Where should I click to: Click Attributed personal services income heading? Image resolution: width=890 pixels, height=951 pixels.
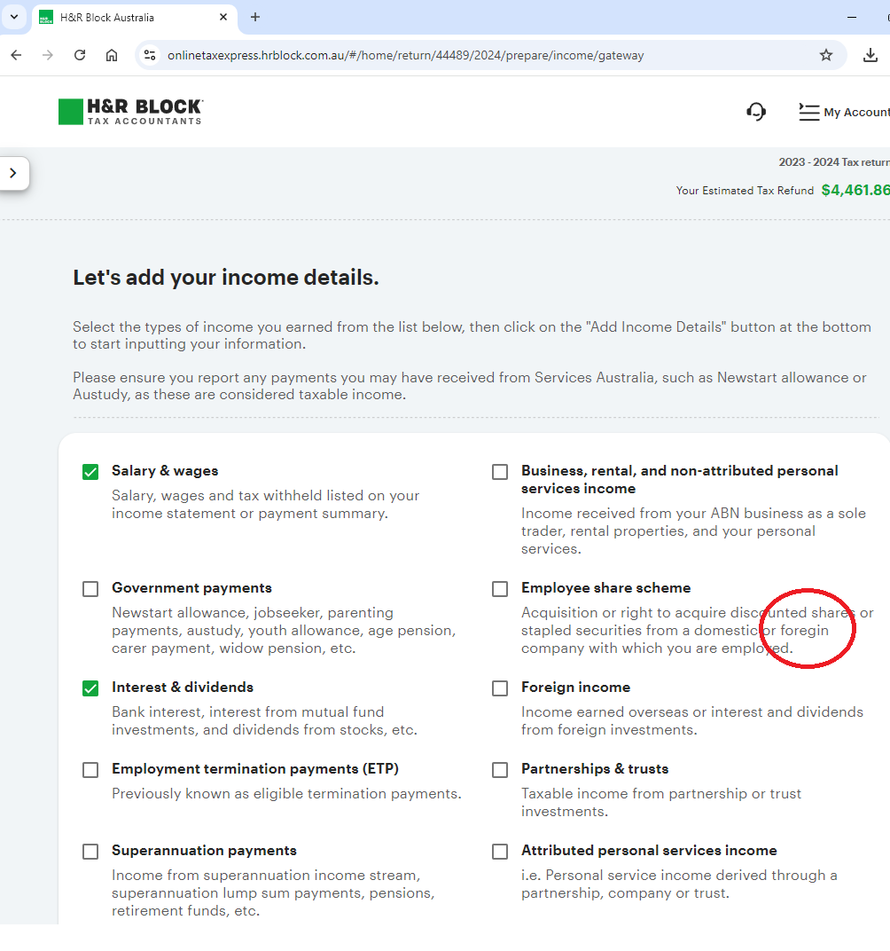649,851
